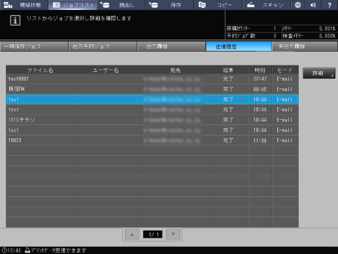
Task: Switch to the スキャン scan mode
Action: pyautogui.click(x=267, y=5)
